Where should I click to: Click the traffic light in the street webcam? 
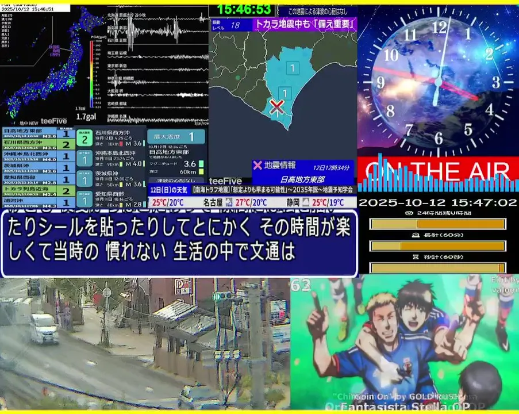click(x=222, y=296)
